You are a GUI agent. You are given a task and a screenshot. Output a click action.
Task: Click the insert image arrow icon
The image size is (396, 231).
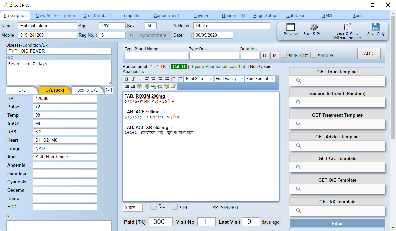(147, 86)
